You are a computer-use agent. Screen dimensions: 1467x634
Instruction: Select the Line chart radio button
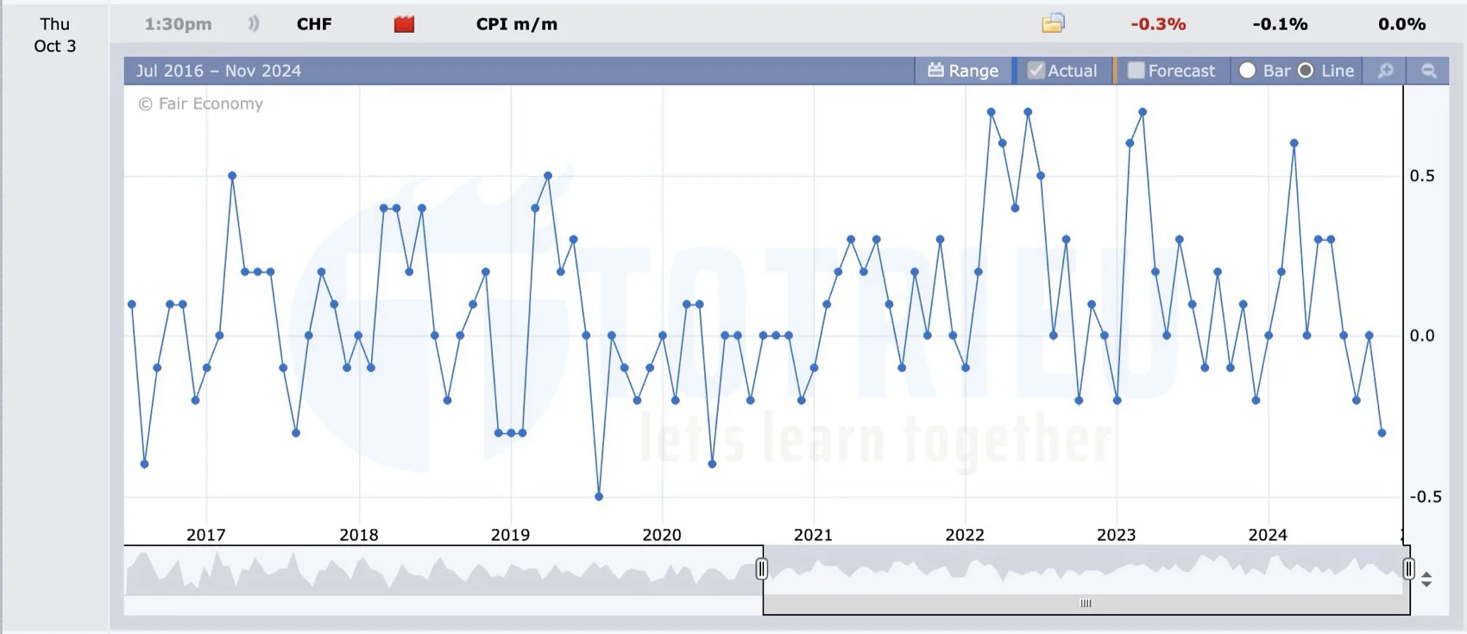(1306, 71)
